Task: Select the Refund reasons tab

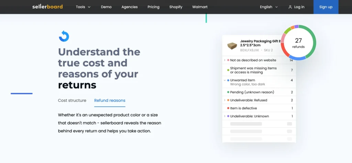Action: tap(110, 100)
